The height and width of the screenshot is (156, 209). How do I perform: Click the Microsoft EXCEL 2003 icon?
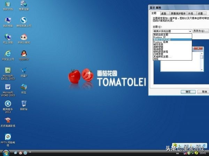(x=7, y=70)
